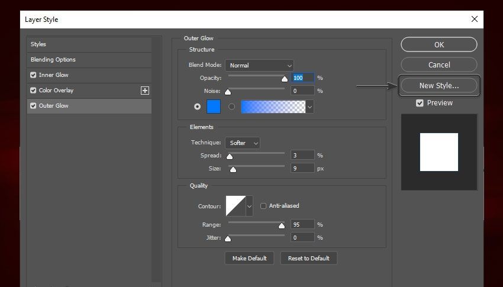The height and width of the screenshot is (287, 503).
Task: Click the white square style preview thumbnail
Action: 439,152
